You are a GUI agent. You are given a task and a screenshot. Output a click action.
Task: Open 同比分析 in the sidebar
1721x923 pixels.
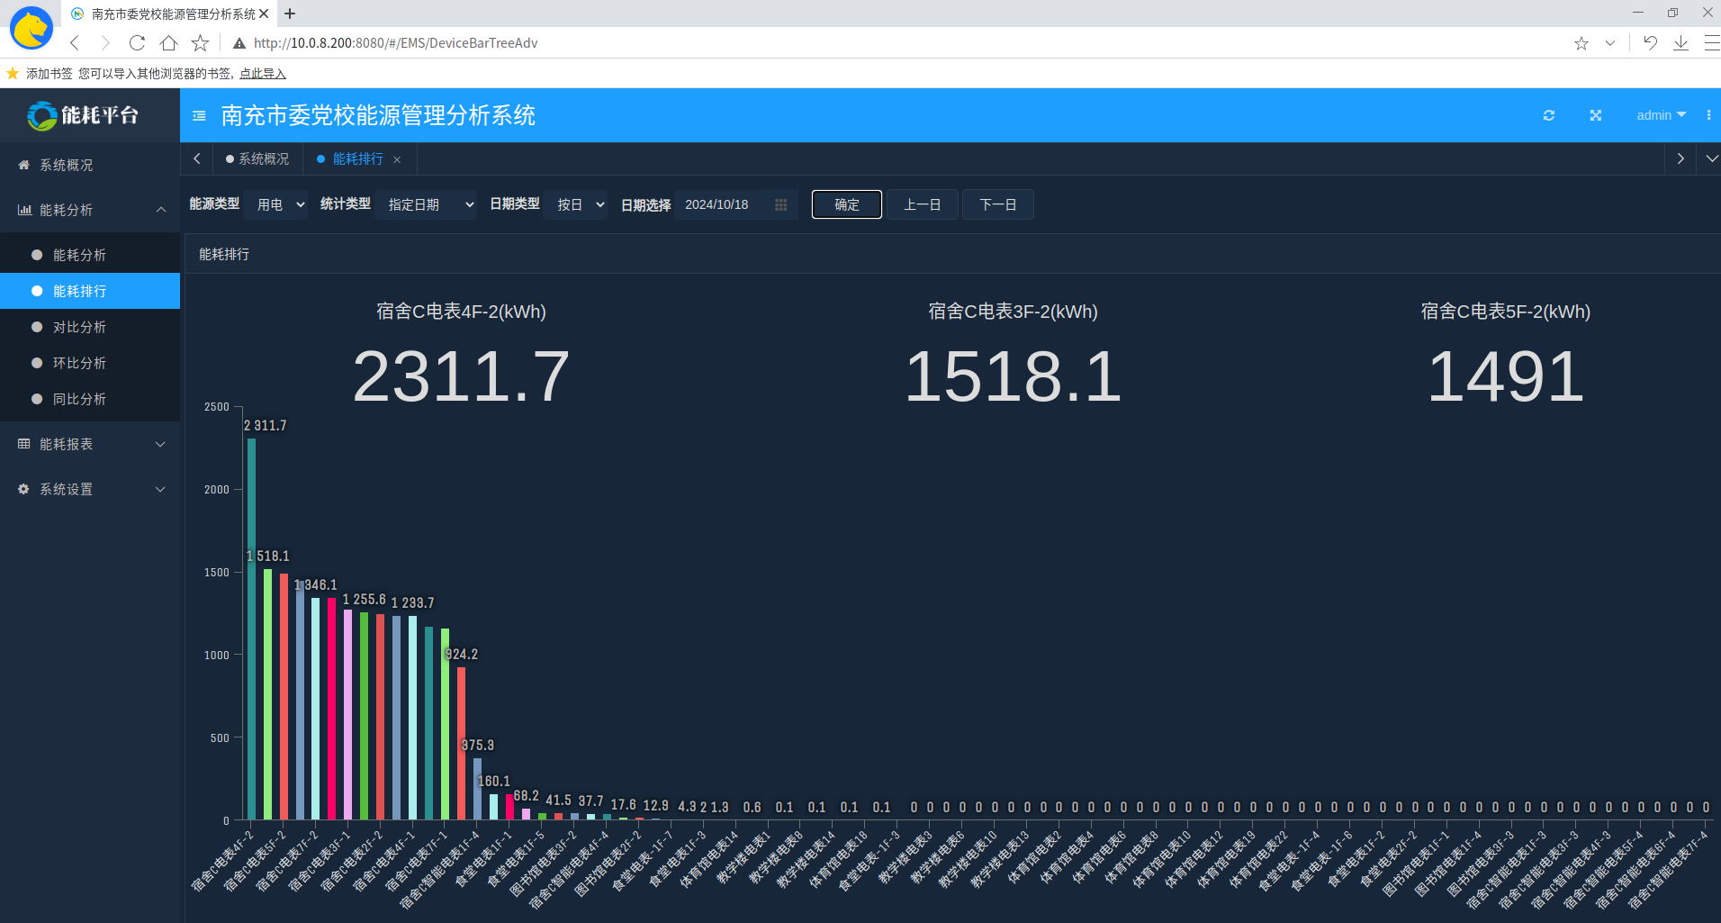pos(90,399)
